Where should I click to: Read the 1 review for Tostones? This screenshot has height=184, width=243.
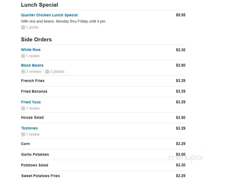click(33, 134)
